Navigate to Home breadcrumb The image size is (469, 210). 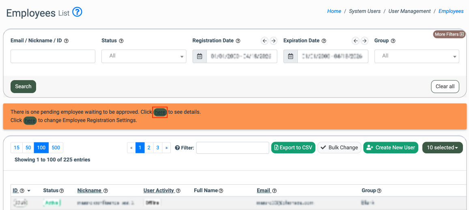click(x=334, y=11)
